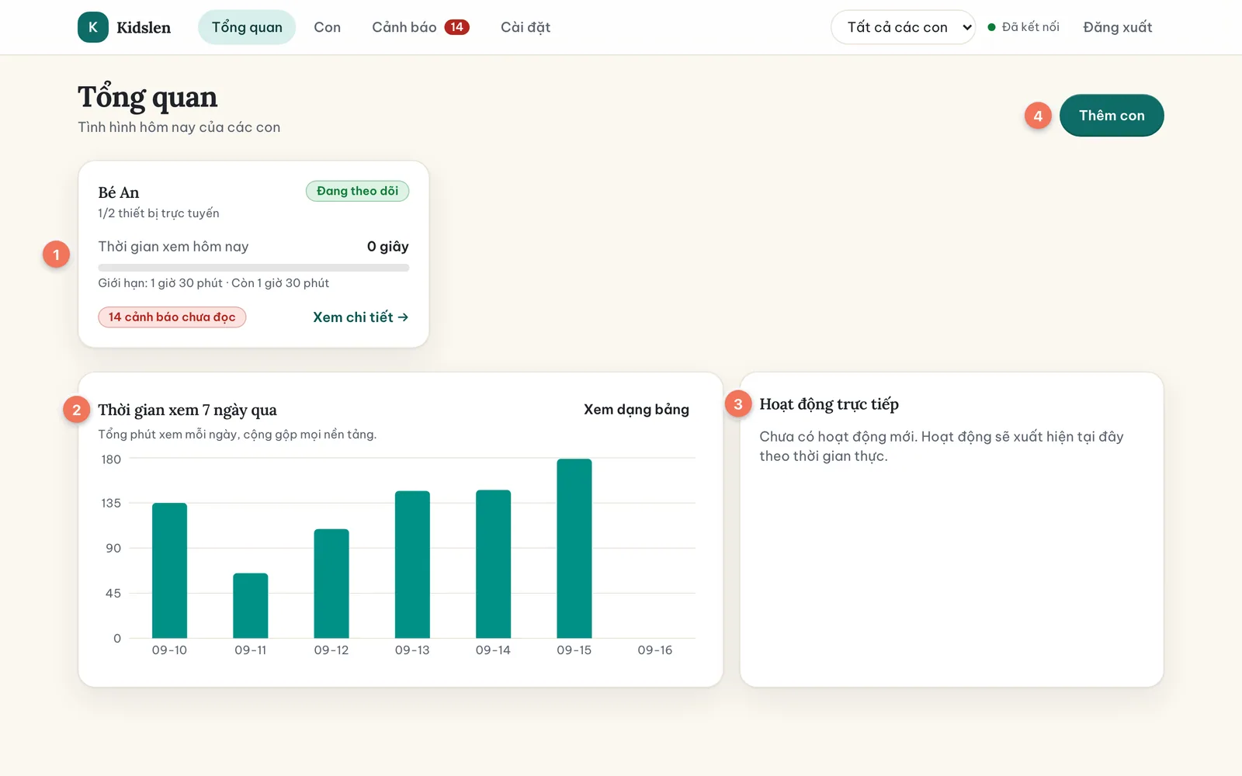Click 'Đã kết nối' status text

click(1030, 27)
